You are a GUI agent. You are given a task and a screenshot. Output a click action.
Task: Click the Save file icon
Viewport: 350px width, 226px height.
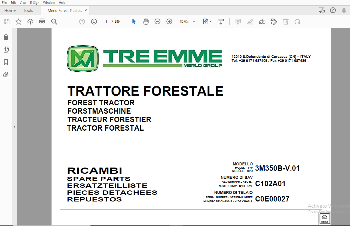(x=7, y=22)
